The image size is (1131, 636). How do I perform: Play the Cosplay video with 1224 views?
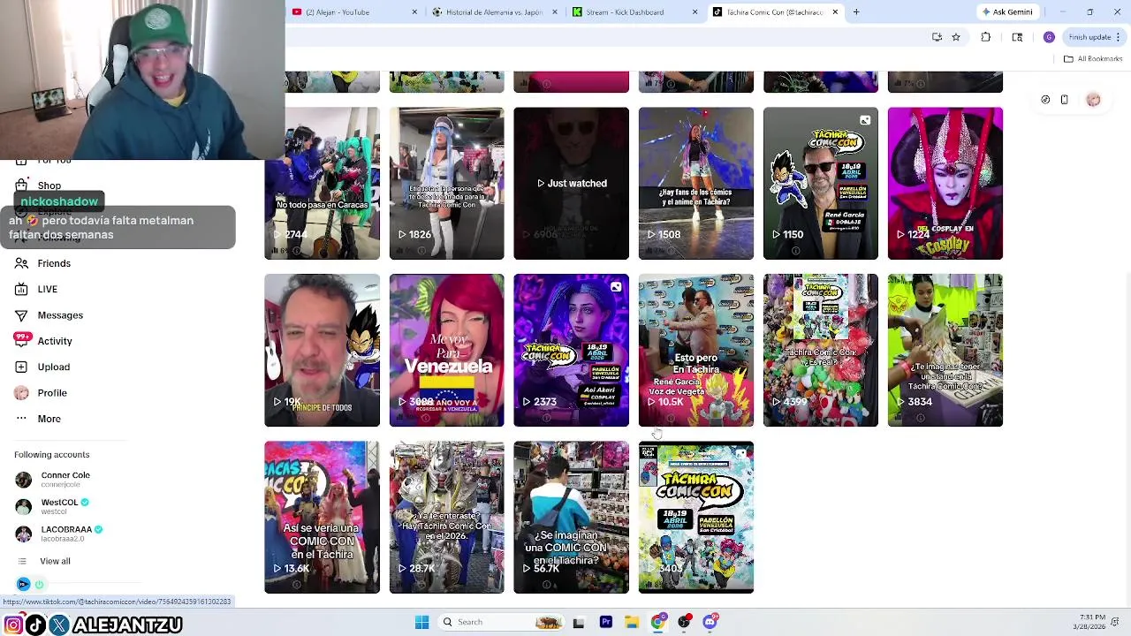pos(945,184)
